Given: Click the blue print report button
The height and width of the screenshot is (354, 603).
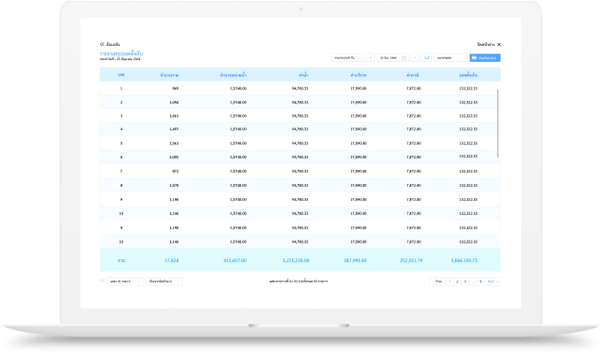Looking at the screenshot, I should pyautogui.click(x=485, y=58).
